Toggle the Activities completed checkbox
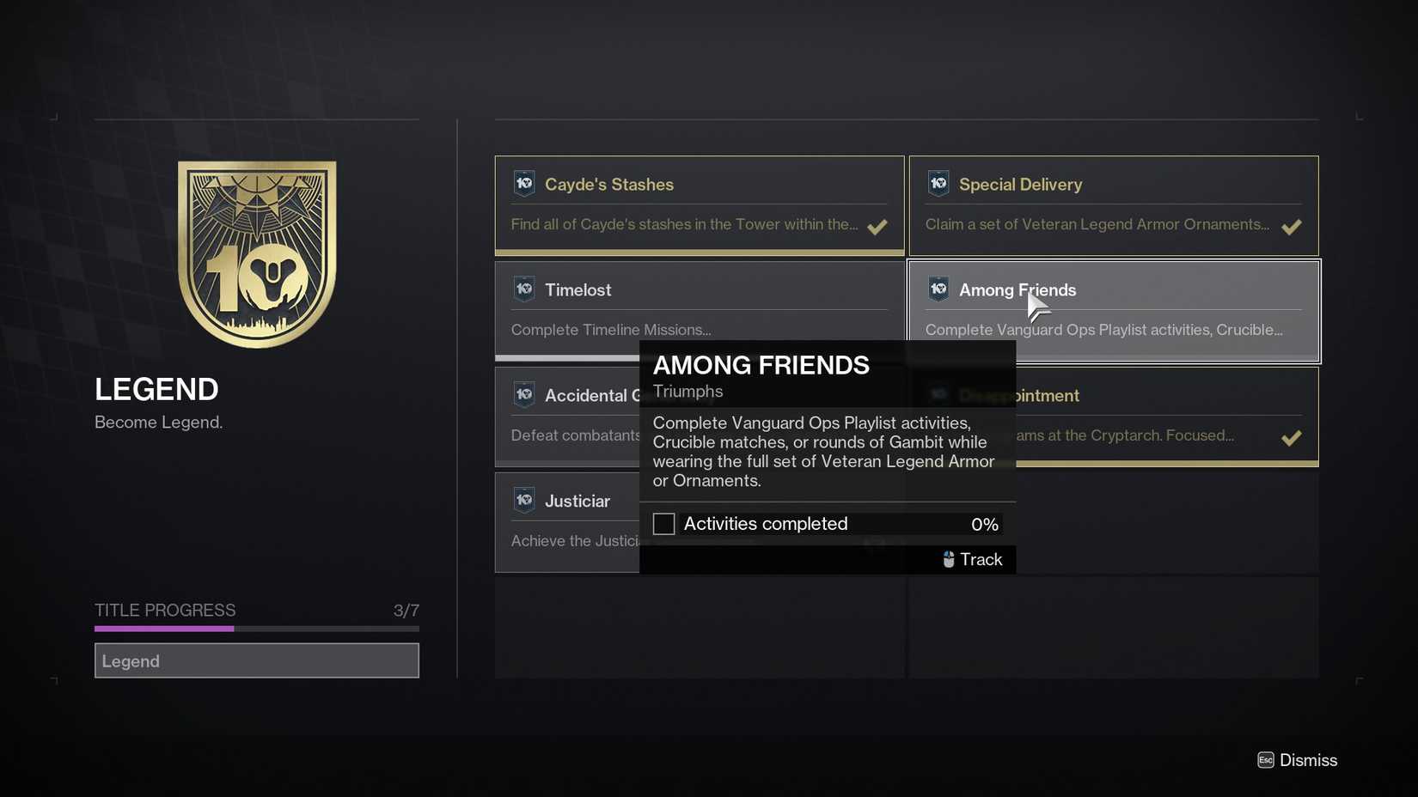This screenshot has height=797, width=1418. coord(663,524)
